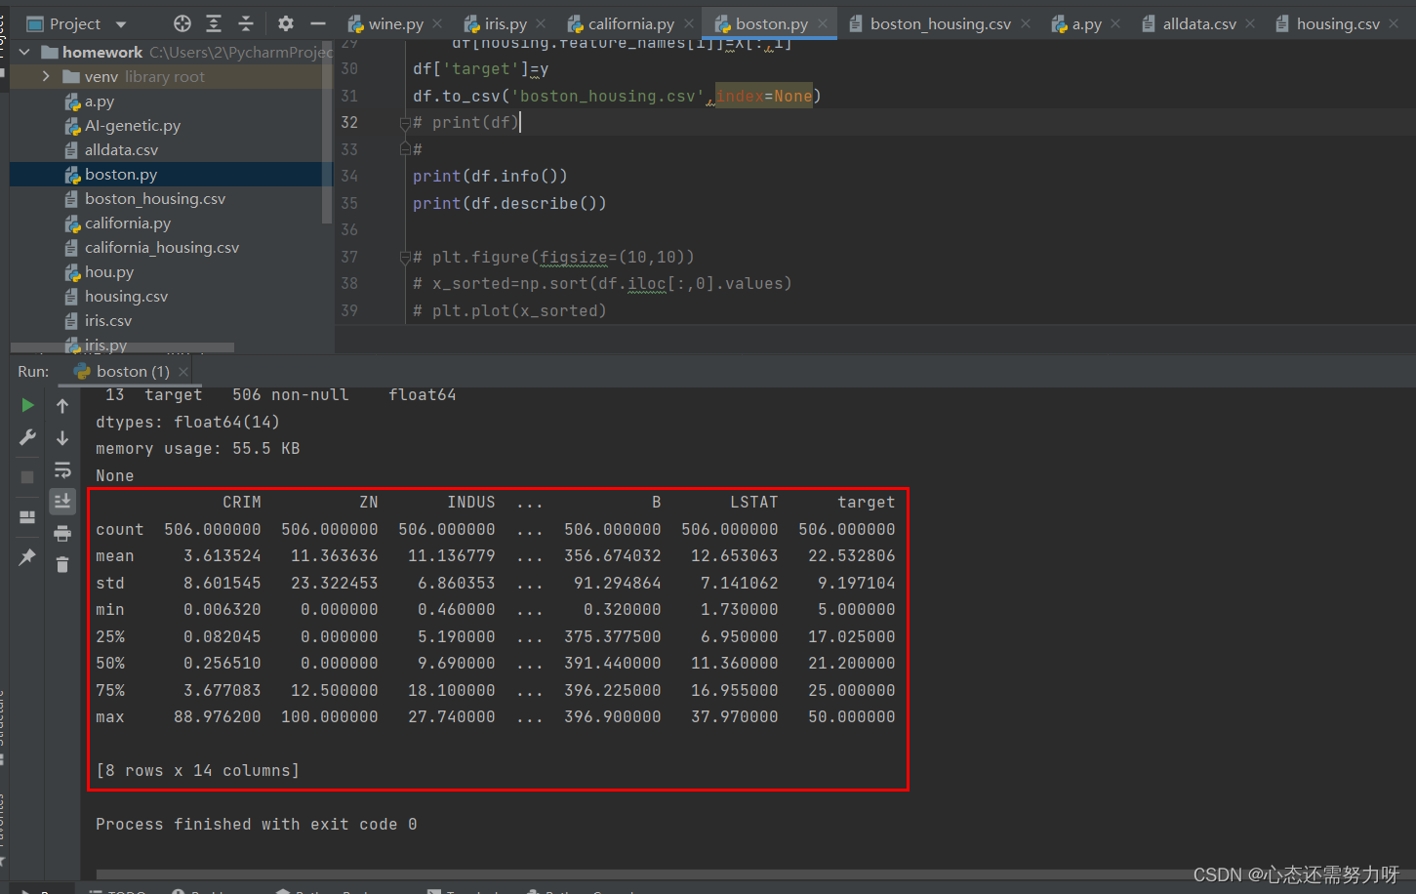Close the iris.py tab
The image size is (1416, 894).
coord(541,23)
